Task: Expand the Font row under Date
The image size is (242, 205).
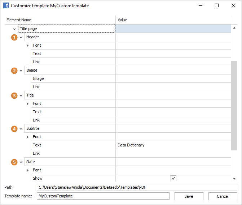Action: [x=27, y=170]
